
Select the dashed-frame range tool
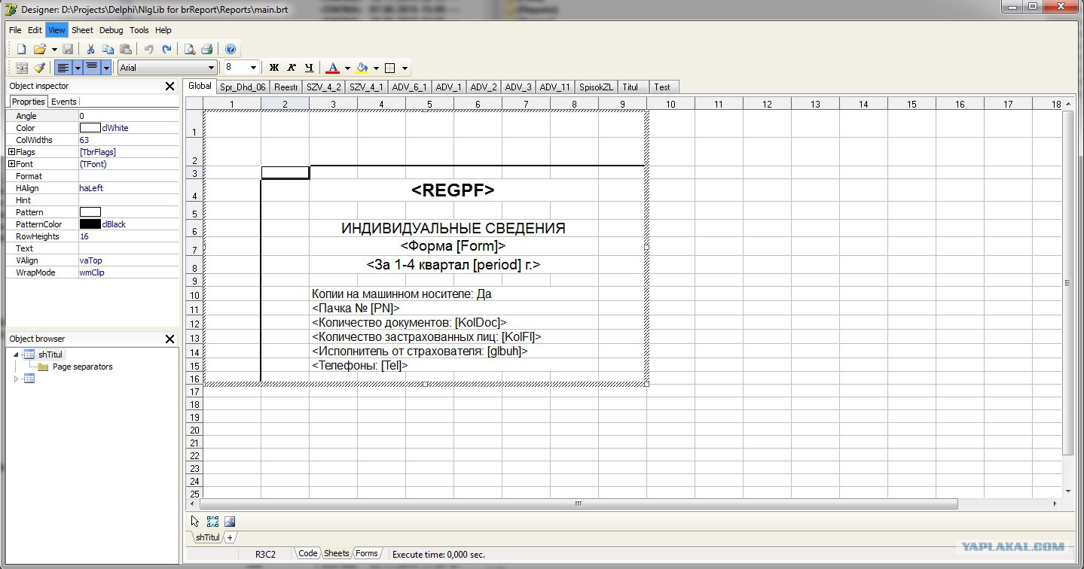[x=212, y=521]
